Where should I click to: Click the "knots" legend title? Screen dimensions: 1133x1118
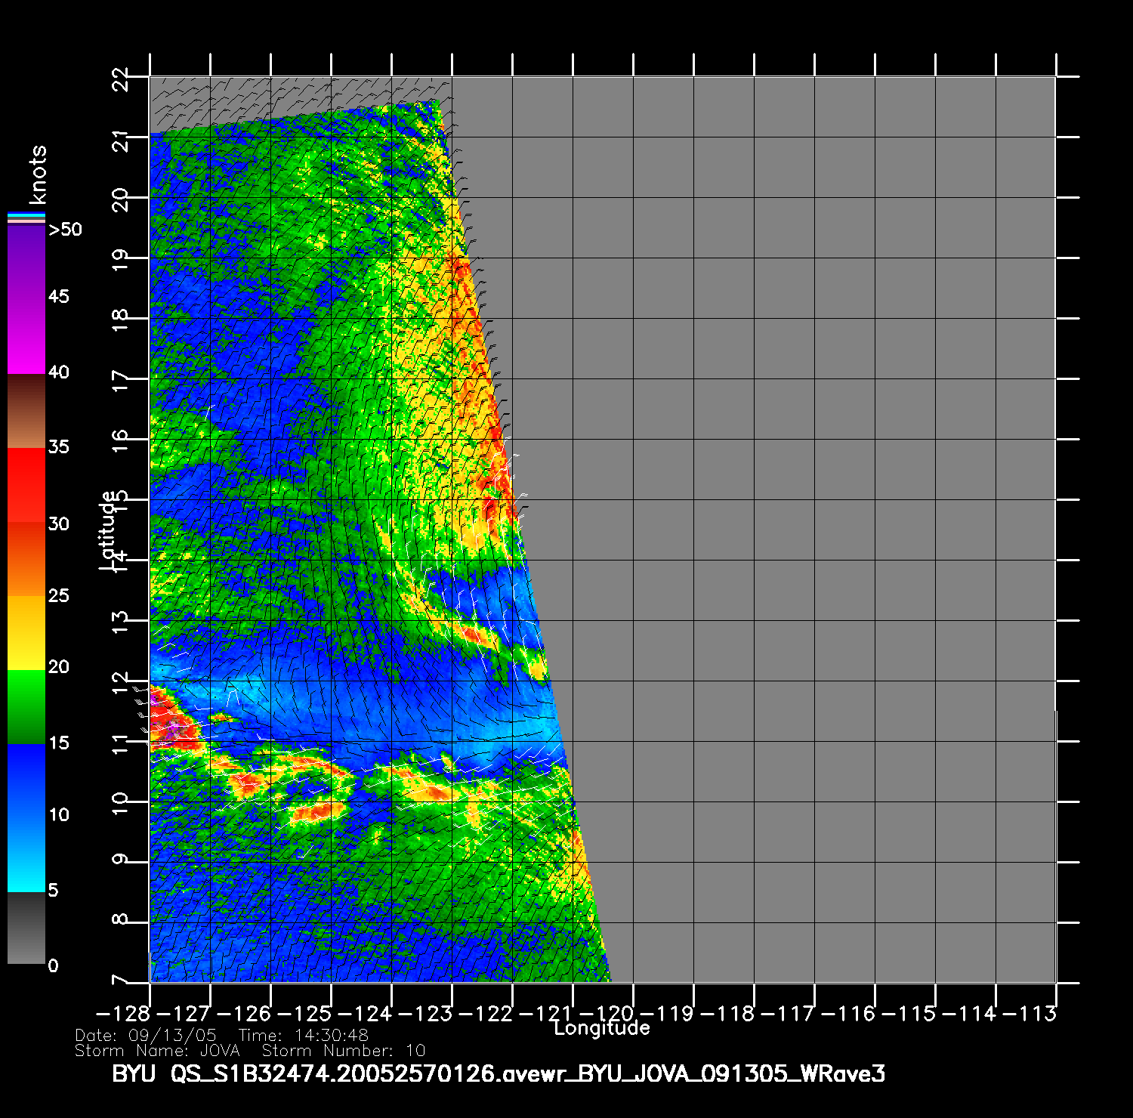(37, 174)
